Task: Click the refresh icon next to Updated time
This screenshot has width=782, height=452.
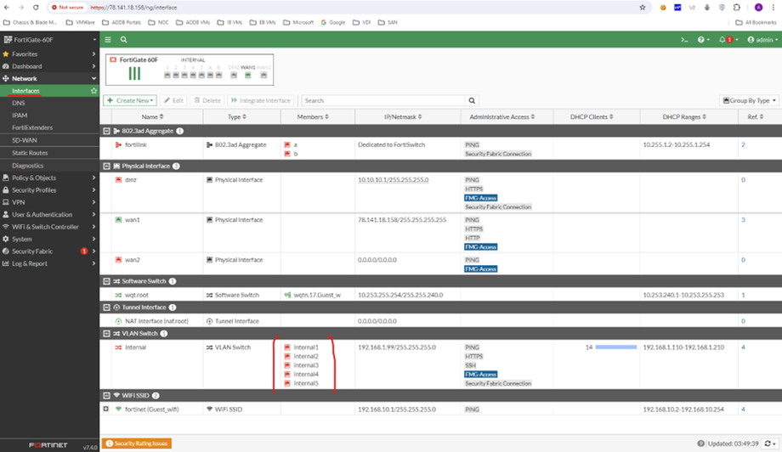Action: [771, 444]
